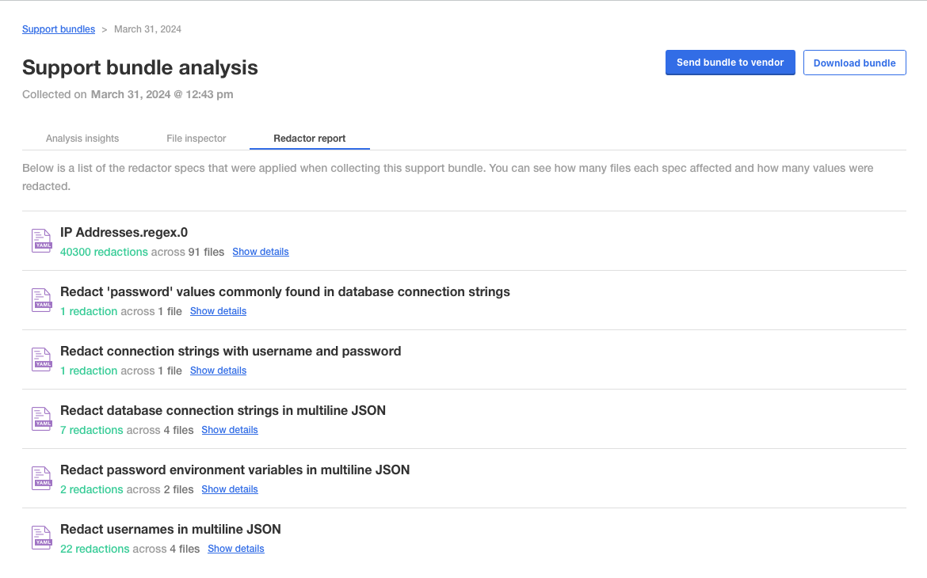The image size is (927, 578).
Task: Show details for IP Addresses.regex.0
Action: [x=260, y=252]
